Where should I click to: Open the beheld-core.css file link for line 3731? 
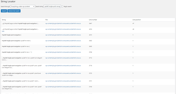pyautogui.click(x=63, y=81)
